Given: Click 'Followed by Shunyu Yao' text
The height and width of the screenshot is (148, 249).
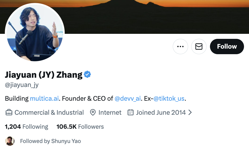Looking at the screenshot, I should pos(50,141).
